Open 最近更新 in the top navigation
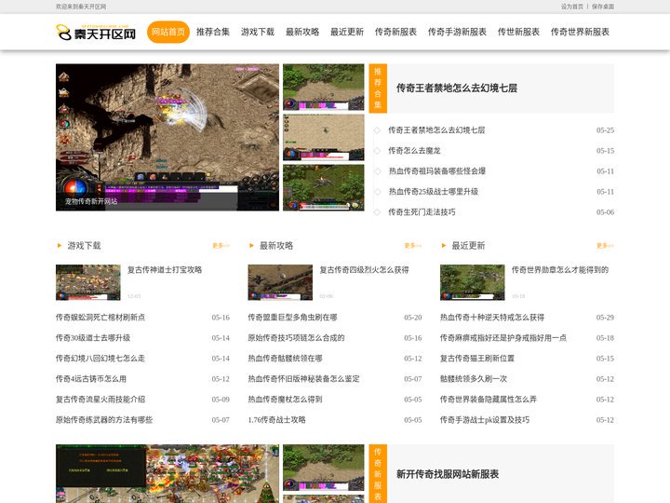The height and width of the screenshot is (503, 670). coord(347,32)
